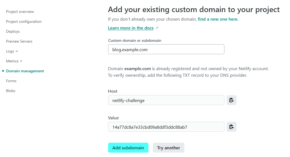
Task: Click into the Host text field
Action: pyautogui.click(x=166, y=100)
